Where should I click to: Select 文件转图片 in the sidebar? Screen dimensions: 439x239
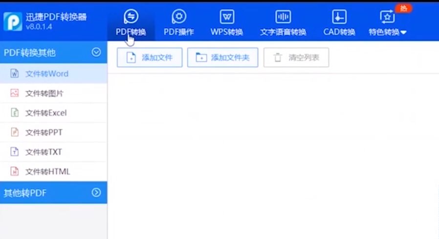(x=44, y=93)
